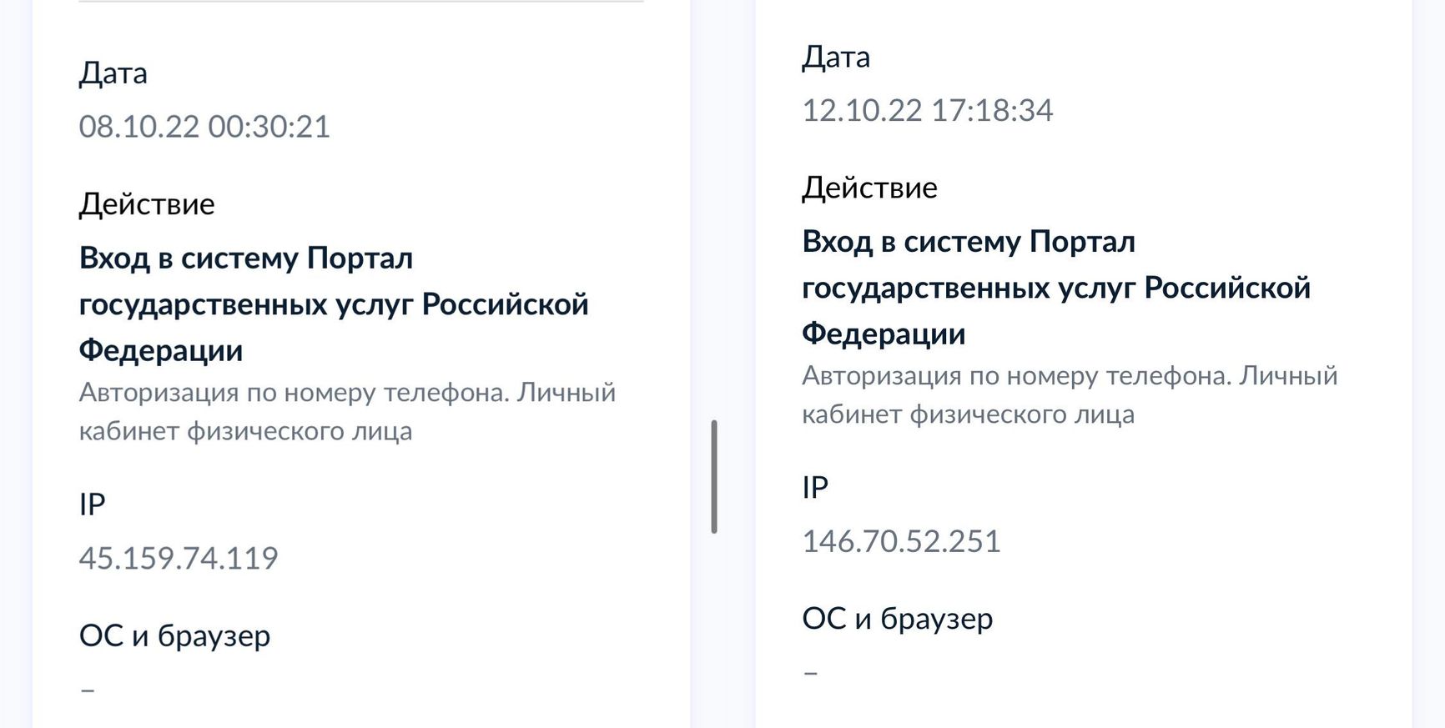This screenshot has height=728, width=1445.
Task: Click the "Дата" label in the left card
Action: pyautogui.click(x=113, y=73)
